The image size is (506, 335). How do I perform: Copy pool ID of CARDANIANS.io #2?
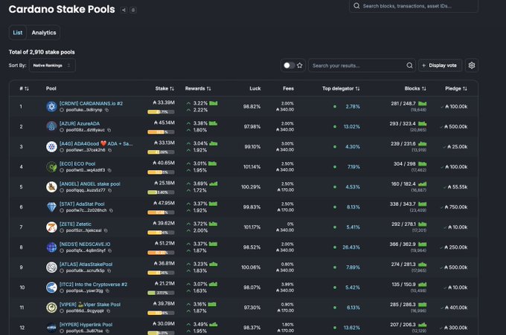[x=107, y=110]
